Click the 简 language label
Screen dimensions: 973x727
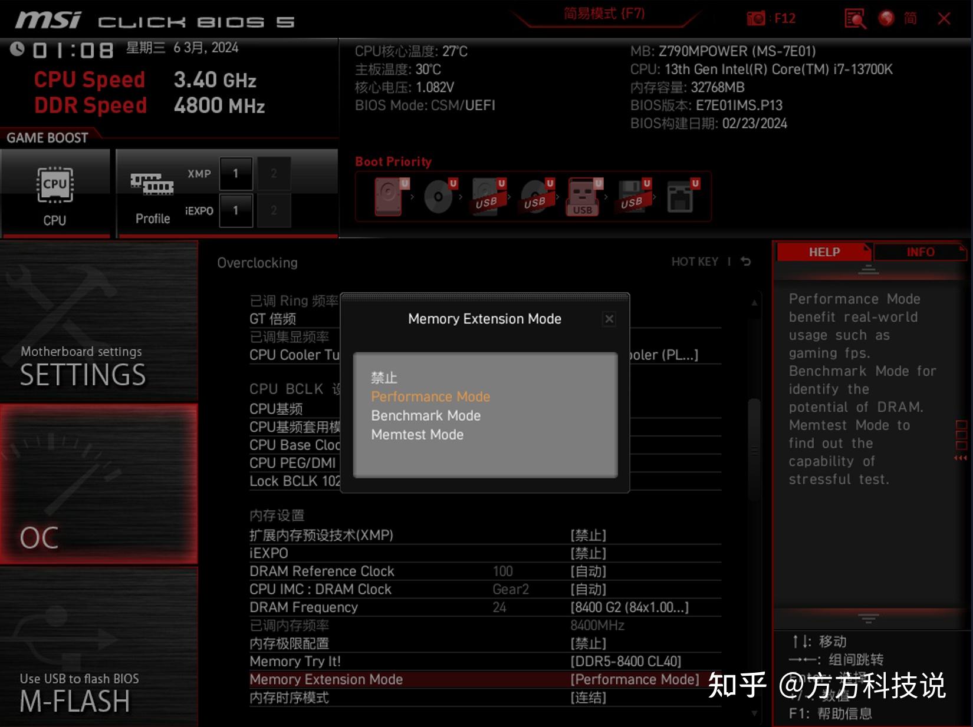coord(910,18)
